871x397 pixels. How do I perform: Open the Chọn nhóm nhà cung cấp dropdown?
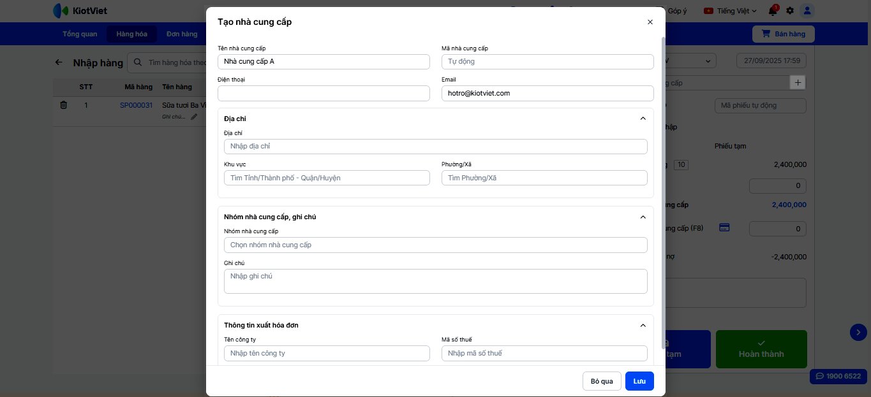435,245
